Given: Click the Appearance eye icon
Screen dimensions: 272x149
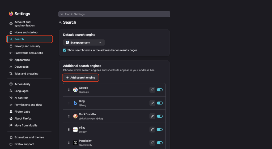Looking at the screenshot, I should [11, 60].
